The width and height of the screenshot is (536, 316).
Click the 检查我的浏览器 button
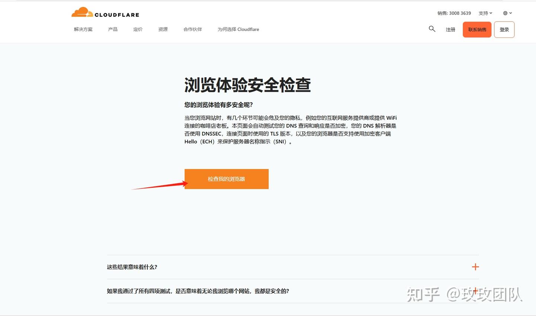click(x=226, y=179)
